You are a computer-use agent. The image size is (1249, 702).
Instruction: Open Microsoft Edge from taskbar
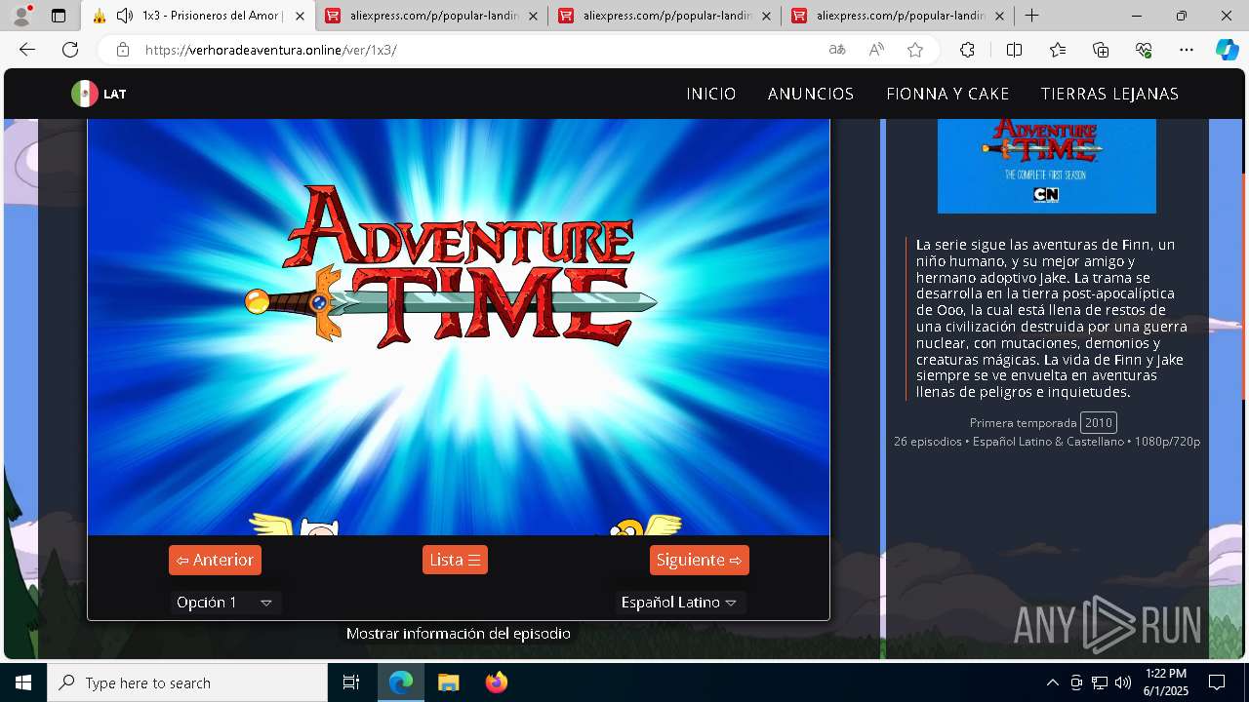401,682
